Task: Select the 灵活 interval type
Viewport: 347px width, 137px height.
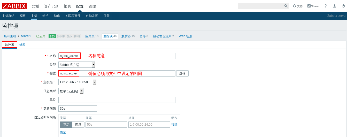Action: pyautogui.click(x=66, y=125)
